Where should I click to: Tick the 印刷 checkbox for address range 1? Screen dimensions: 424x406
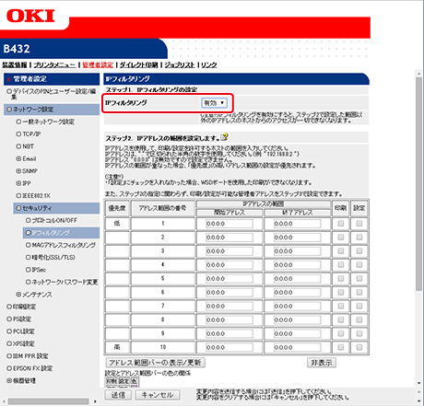[x=341, y=224]
